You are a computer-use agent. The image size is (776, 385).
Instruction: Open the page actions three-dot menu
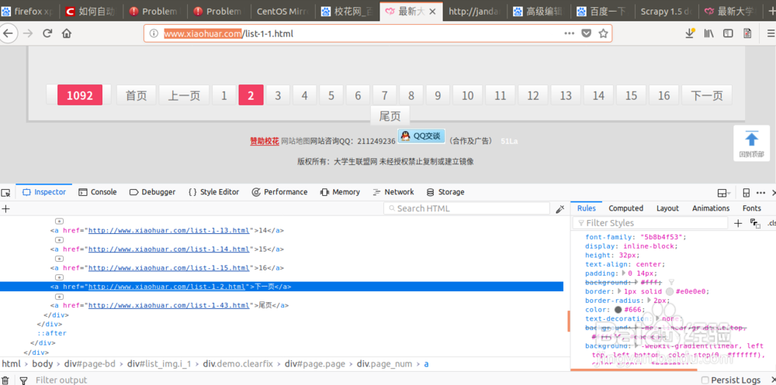[x=569, y=33]
